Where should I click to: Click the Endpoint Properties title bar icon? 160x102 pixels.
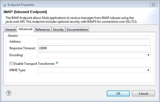[5, 5]
